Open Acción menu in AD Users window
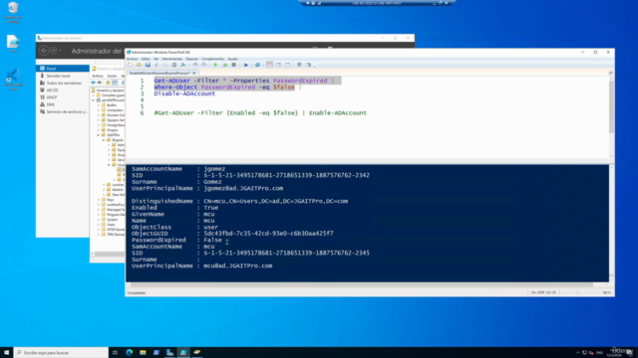This screenshot has width=638, height=358. point(112,76)
